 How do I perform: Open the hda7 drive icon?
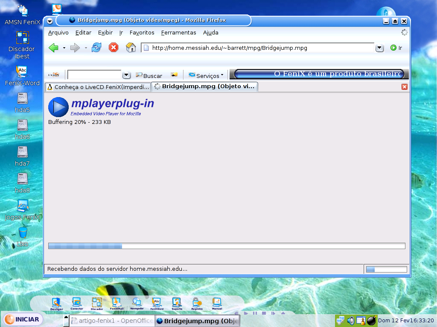22,156
